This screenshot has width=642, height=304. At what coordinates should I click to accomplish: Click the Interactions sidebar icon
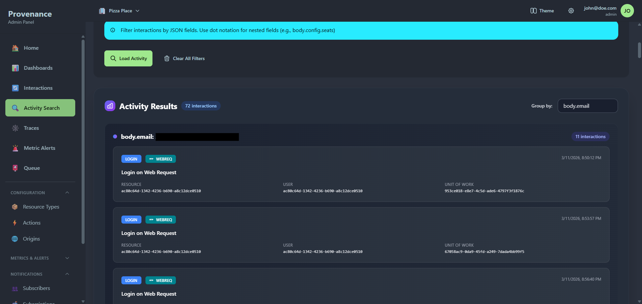click(x=15, y=88)
